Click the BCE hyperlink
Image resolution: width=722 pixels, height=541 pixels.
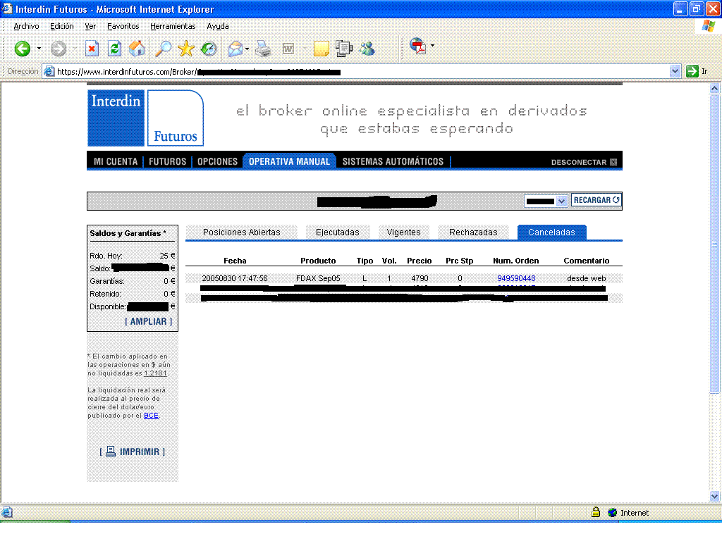point(151,416)
